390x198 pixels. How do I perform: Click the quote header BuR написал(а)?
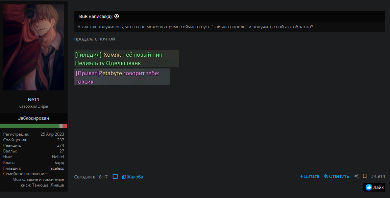[96, 16]
